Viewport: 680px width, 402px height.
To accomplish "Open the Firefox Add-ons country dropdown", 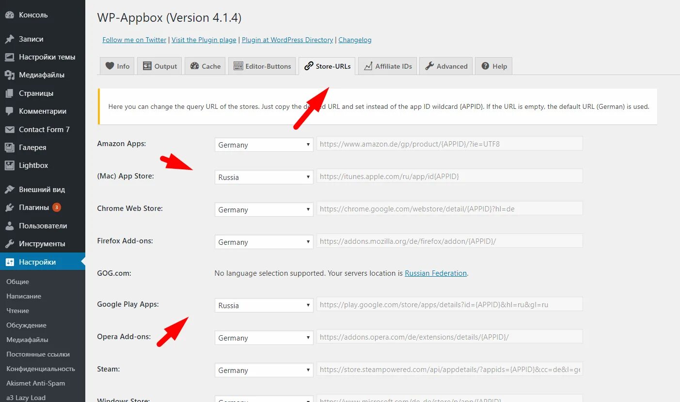I will click(264, 242).
